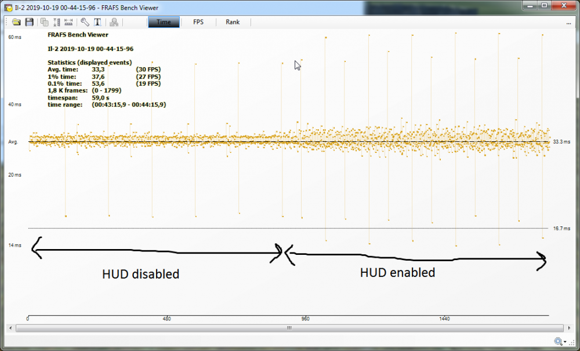Click the horizontal scrollbar's left arrow

[10, 328]
